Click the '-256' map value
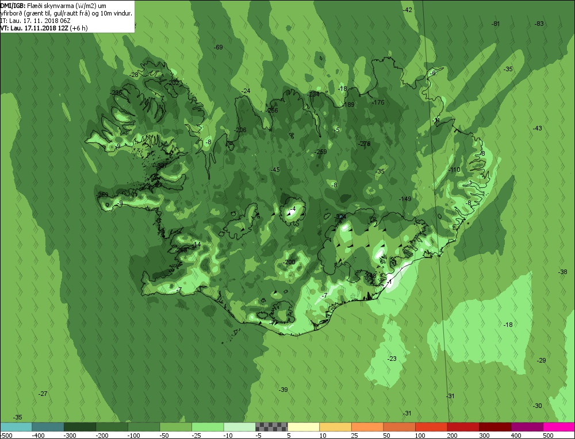The width and height of the screenshot is (575, 439). point(272,110)
